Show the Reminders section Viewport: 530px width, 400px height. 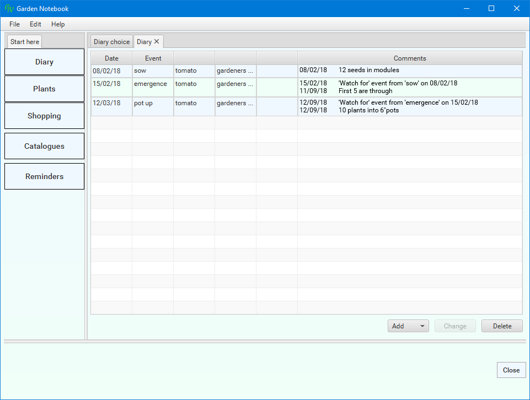[44, 176]
